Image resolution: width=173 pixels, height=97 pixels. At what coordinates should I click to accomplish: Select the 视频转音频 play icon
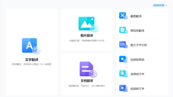pyautogui.click(x=123, y=59)
